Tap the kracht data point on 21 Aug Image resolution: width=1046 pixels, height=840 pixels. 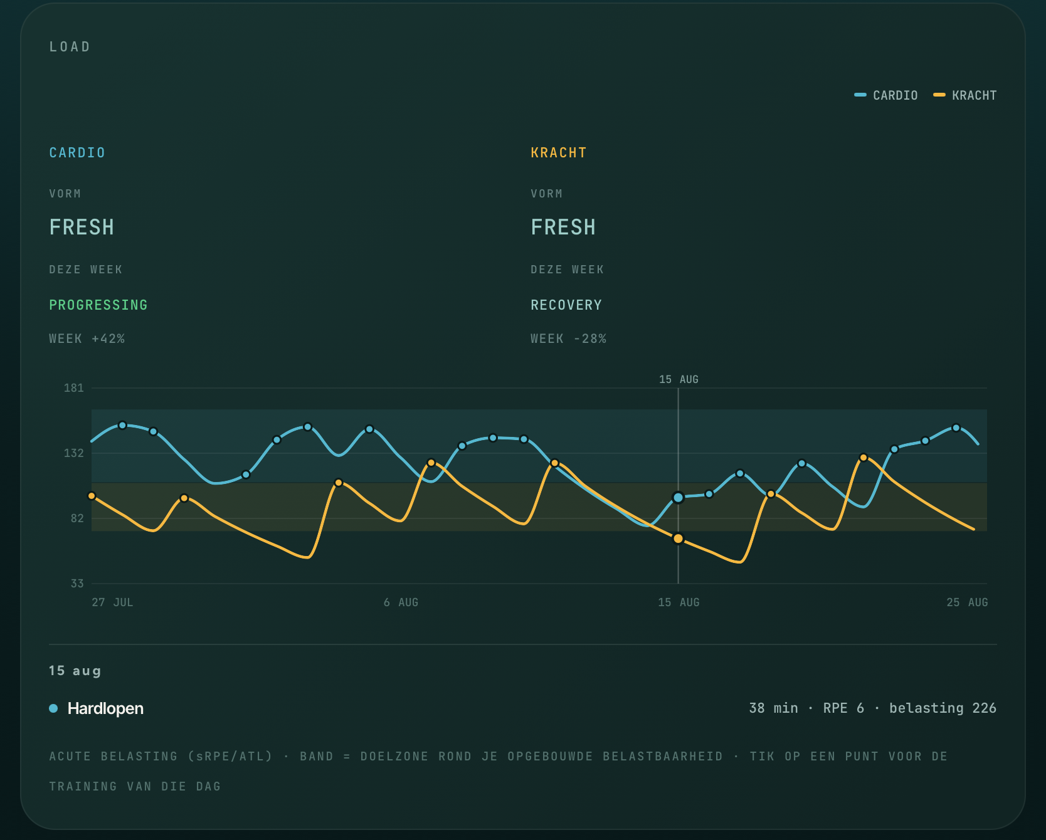864,458
